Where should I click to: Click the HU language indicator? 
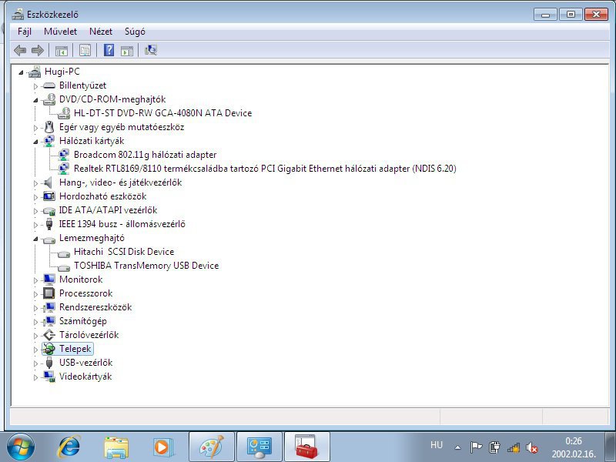click(437, 445)
